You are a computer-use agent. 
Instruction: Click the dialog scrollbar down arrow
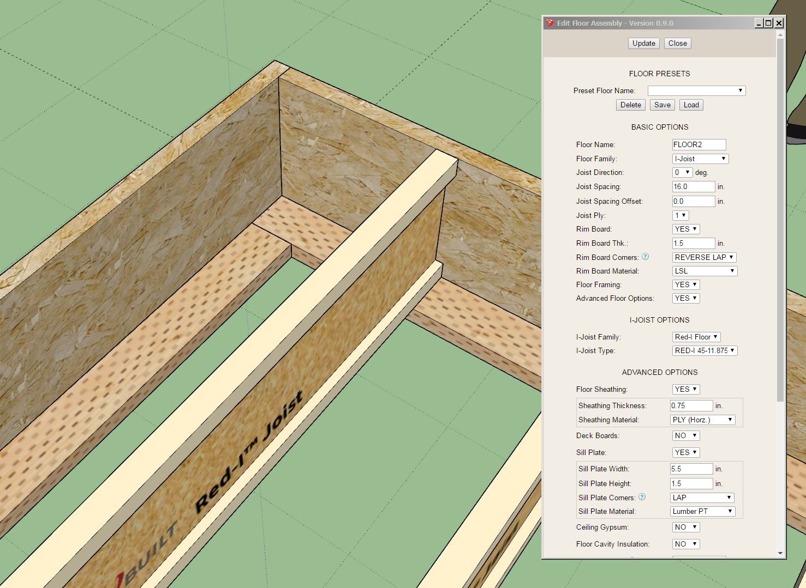pos(780,553)
